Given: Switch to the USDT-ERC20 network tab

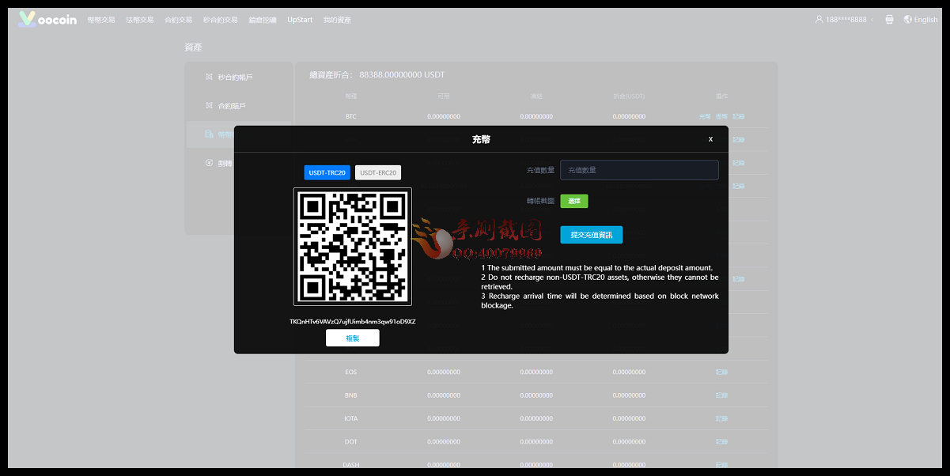Looking at the screenshot, I should [x=378, y=172].
